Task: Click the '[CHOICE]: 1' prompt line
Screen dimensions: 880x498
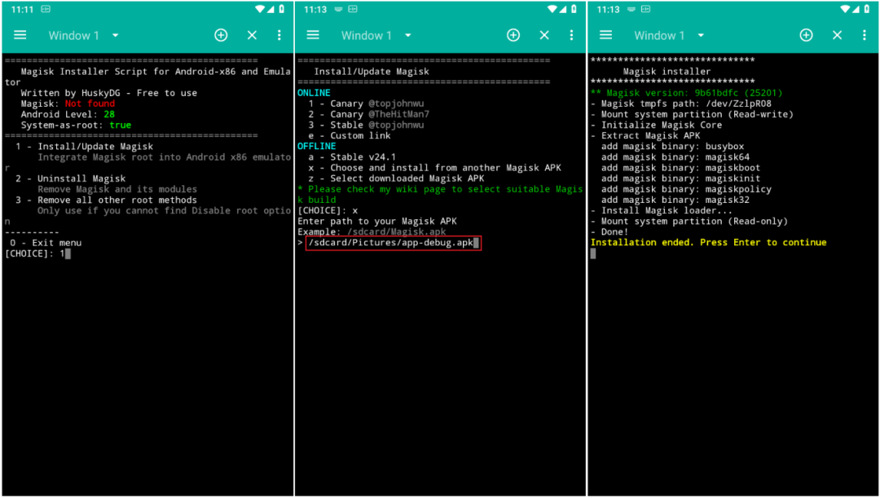Action: point(37,253)
